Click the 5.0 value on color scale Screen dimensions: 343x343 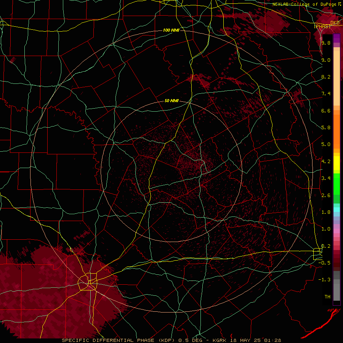coord(326,144)
